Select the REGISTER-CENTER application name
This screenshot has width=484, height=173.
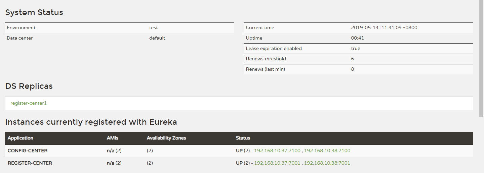click(x=30, y=163)
